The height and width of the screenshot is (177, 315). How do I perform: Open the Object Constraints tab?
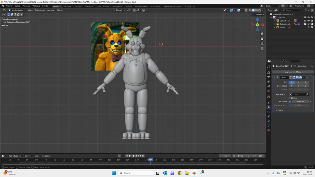click(269, 121)
